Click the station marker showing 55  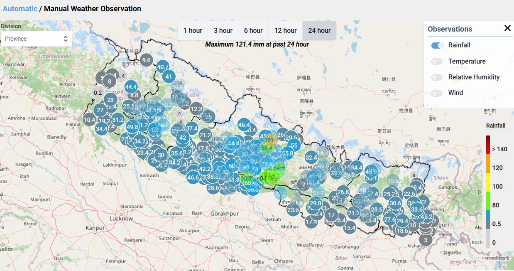coord(294,145)
